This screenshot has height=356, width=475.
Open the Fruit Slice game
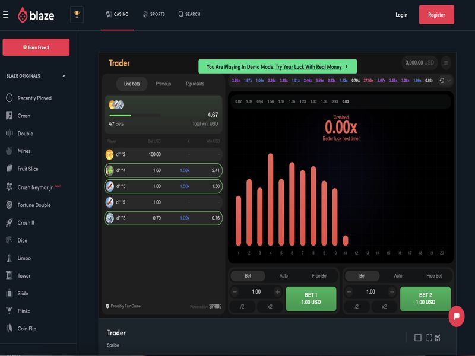[23, 169]
